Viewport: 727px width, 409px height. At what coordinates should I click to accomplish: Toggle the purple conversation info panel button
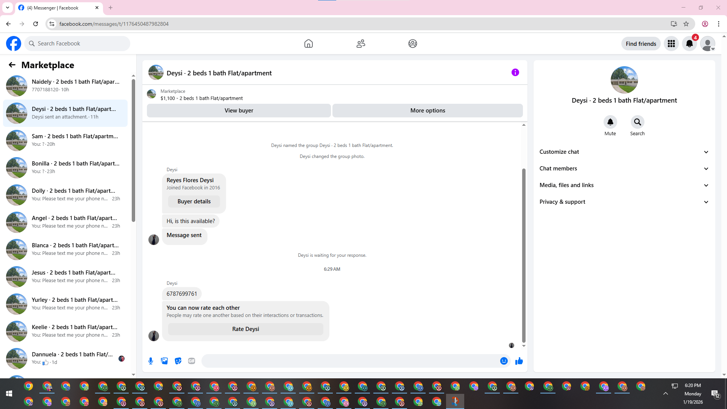515,72
